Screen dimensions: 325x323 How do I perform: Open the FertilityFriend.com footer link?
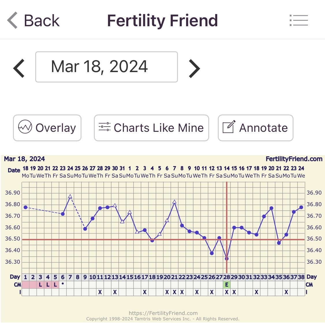pyautogui.click(x=163, y=313)
